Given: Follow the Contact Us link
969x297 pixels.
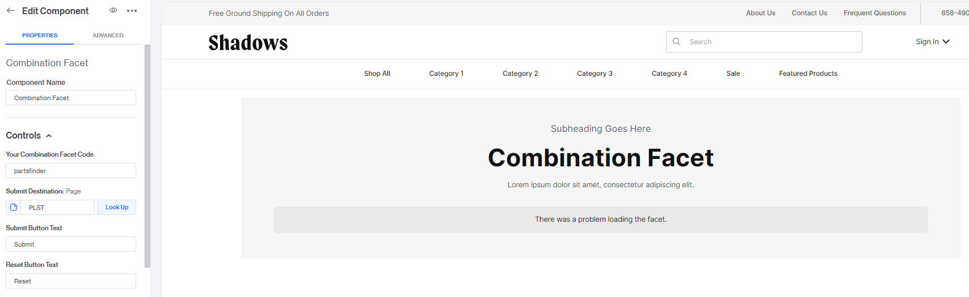Looking at the screenshot, I should point(809,13).
